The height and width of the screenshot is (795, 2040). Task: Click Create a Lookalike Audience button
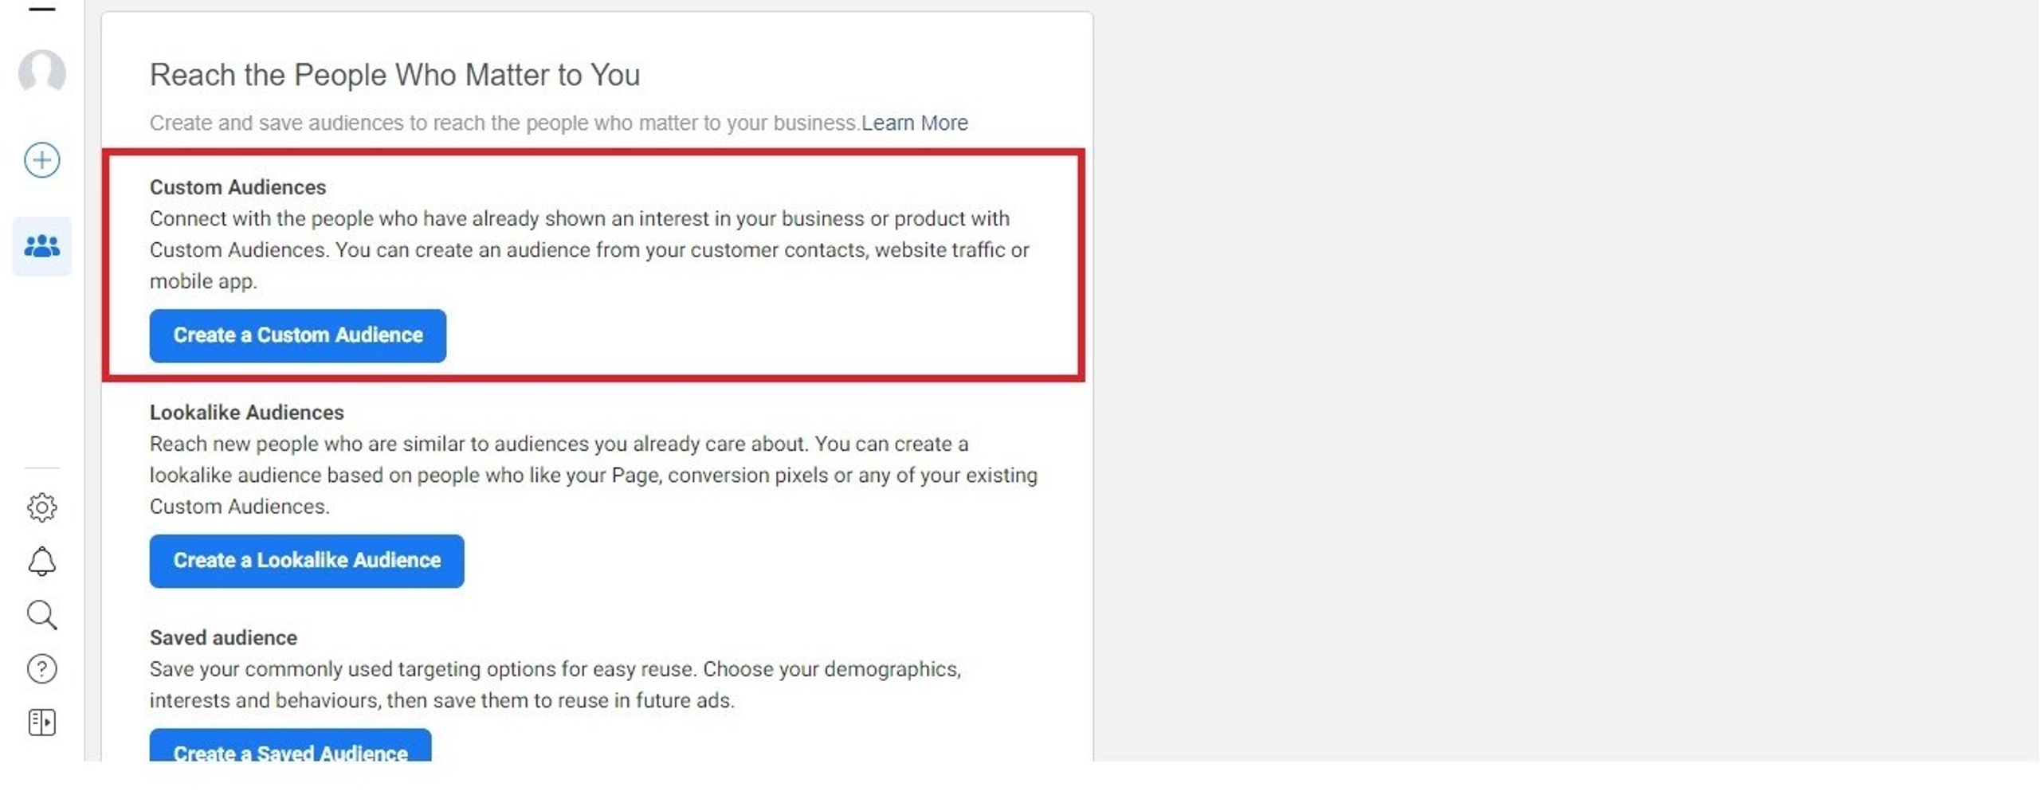click(x=307, y=561)
